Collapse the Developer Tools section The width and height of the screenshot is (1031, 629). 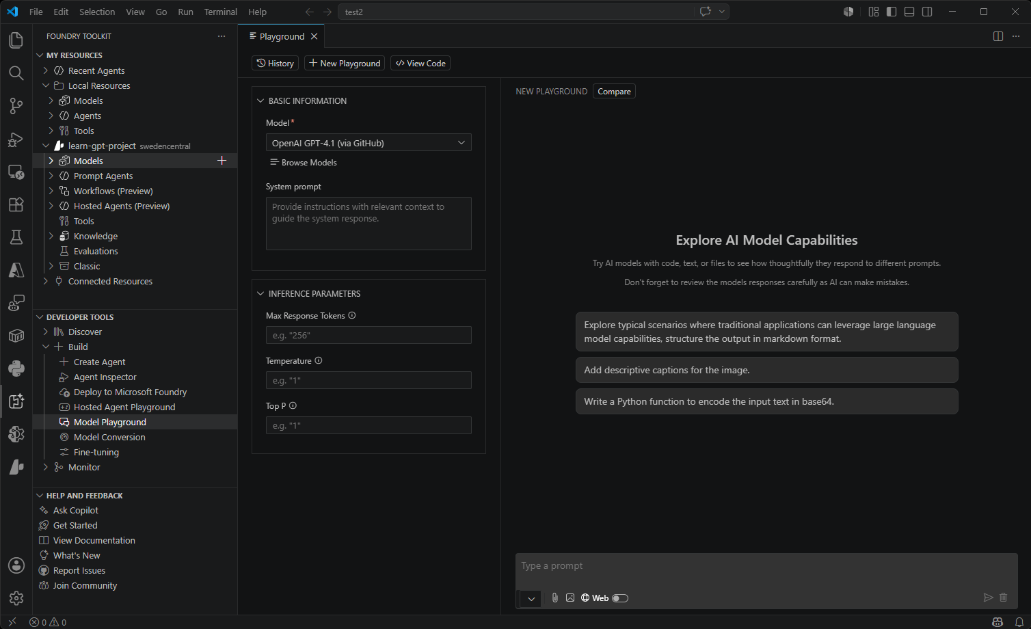tap(40, 317)
